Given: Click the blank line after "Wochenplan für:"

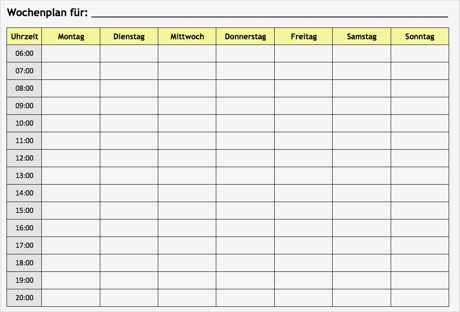Looking at the screenshot, I should point(269,14).
